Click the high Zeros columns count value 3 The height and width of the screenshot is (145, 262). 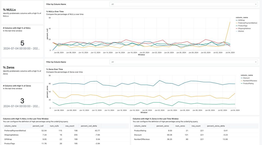click(22, 101)
